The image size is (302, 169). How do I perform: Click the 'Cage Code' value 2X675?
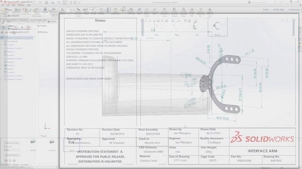coord(213,161)
